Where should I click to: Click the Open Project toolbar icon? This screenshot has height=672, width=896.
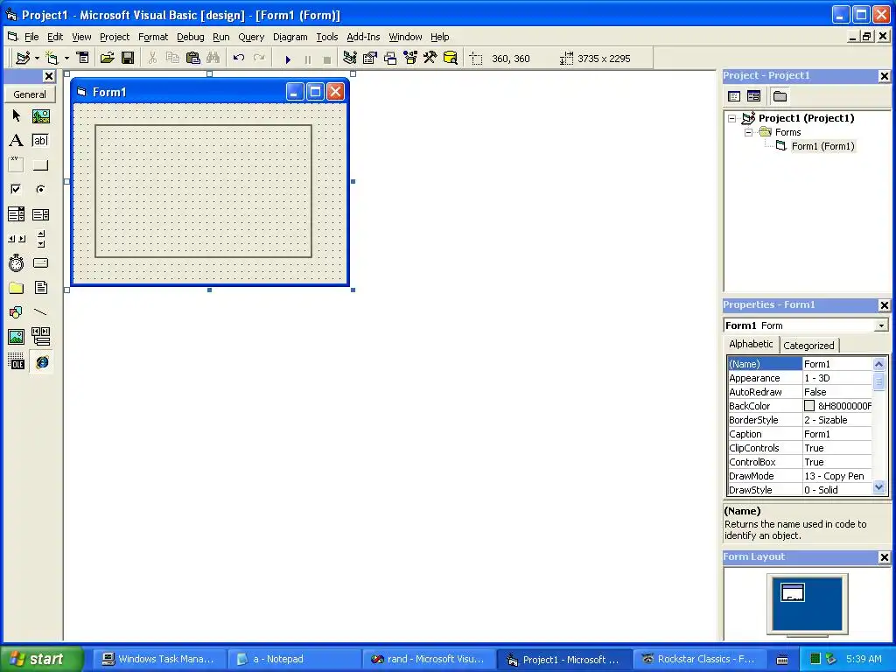click(107, 58)
